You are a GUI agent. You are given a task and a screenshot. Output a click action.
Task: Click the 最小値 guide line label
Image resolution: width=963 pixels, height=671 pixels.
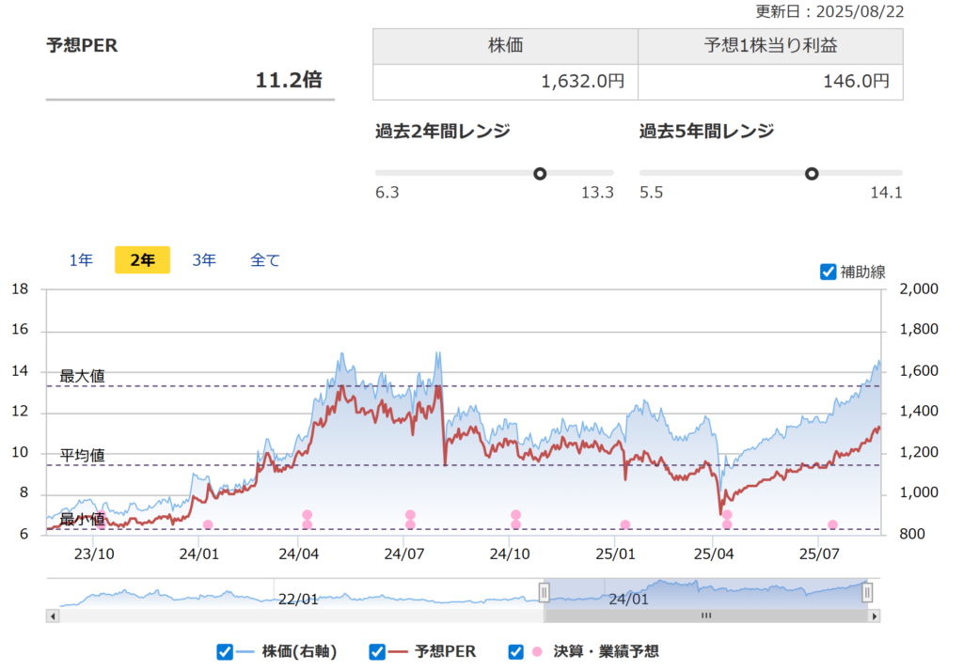[x=83, y=520]
